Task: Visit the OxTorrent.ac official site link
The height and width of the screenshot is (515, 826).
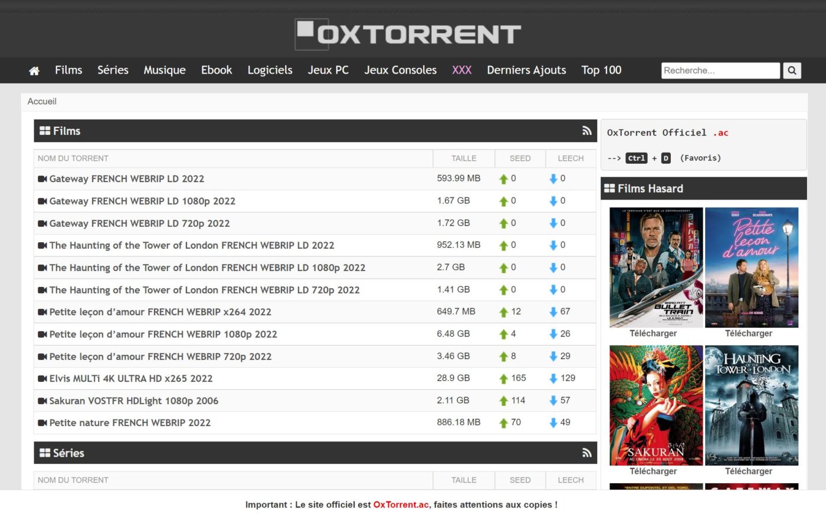Action: click(401, 504)
